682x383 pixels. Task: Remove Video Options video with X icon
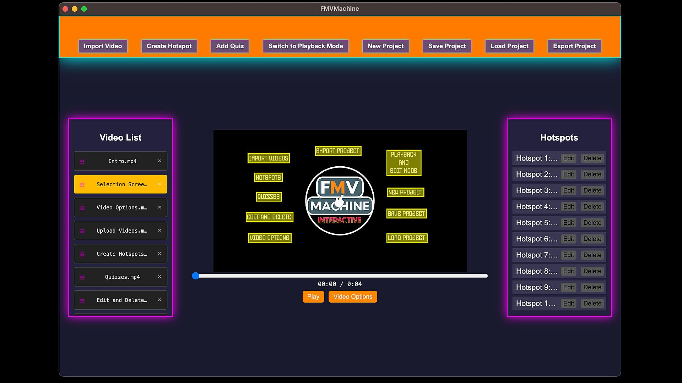click(159, 207)
